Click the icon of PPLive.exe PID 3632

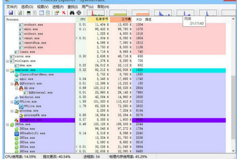pyautogui.click(x=21, y=107)
